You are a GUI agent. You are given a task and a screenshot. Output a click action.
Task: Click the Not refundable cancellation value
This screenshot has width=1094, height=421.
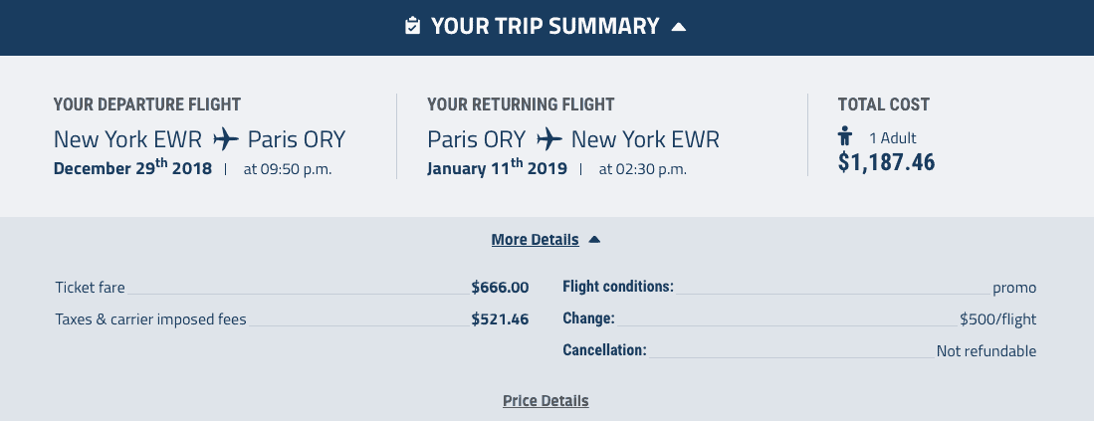coord(985,351)
